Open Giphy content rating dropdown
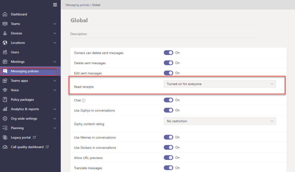Screen dimensions: 295x172 coord(220,121)
